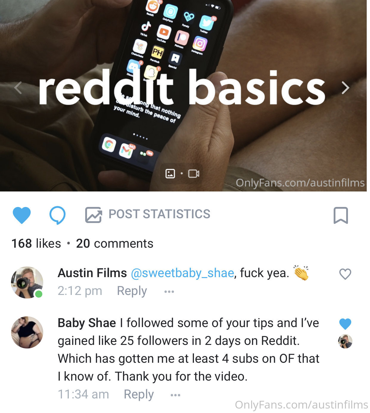This screenshot has height=413, width=370.
Task: Reply to Baby Shae's comment
Action: (139, 394)
